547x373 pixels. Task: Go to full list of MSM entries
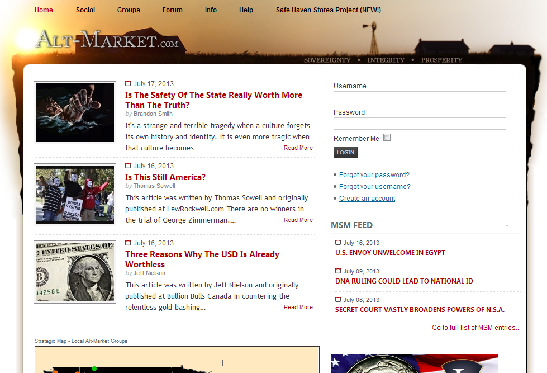pyautogui.click(x=476, y=328)
